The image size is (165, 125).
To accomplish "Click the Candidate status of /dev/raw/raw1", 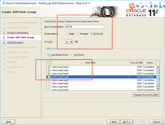I will [x=149, y=67].
